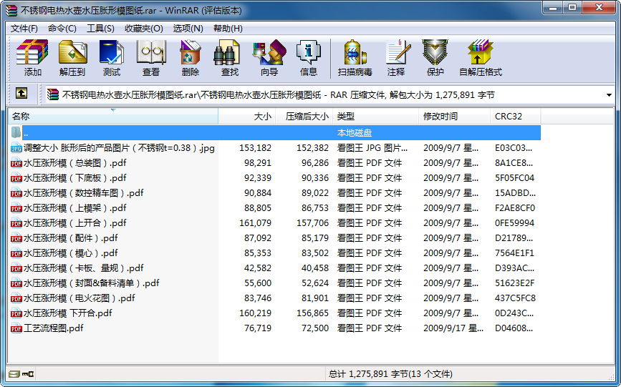The image size is (621, 387).
Task: Click the PDF icon of 水压涨形模（总装图）.pdf
Action: click(x=16, y=163)
